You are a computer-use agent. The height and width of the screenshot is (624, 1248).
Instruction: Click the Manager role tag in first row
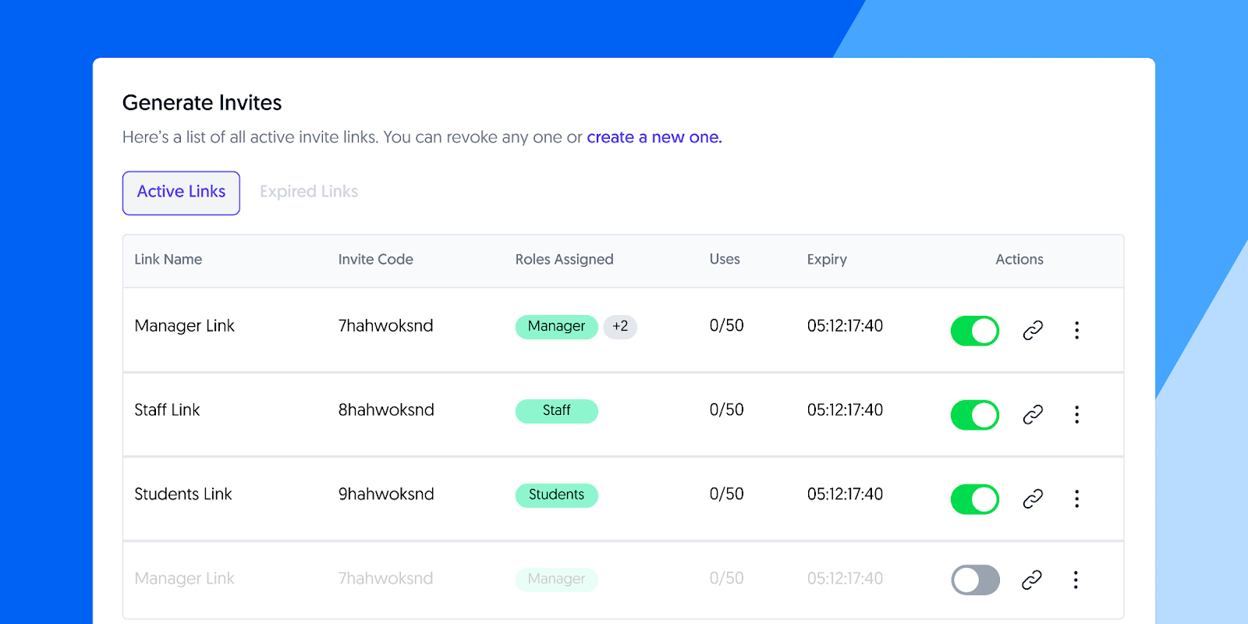click(x=556, y=327)
